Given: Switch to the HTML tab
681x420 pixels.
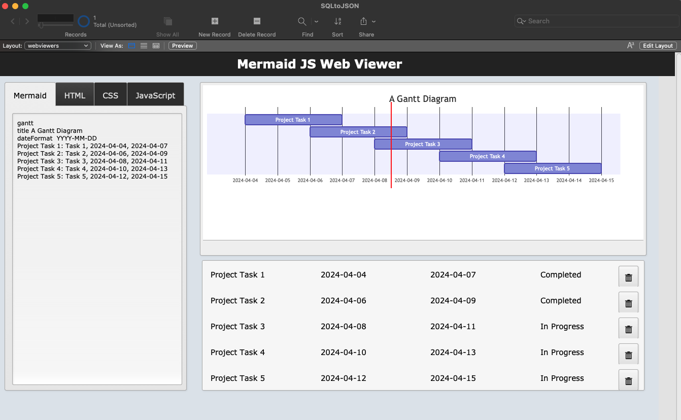Looking at the screenshot, I should [75, 95].
